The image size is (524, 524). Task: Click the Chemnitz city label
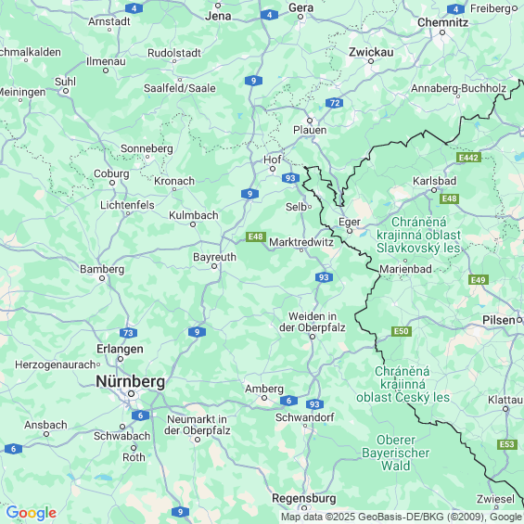[x=442, y=22]
